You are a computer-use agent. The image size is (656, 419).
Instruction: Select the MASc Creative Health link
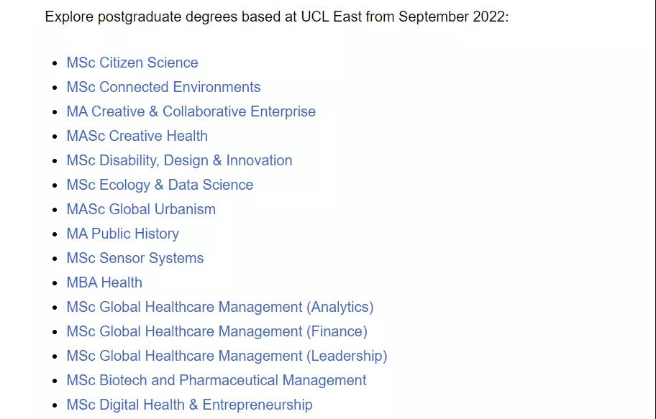tap(137, 136)
